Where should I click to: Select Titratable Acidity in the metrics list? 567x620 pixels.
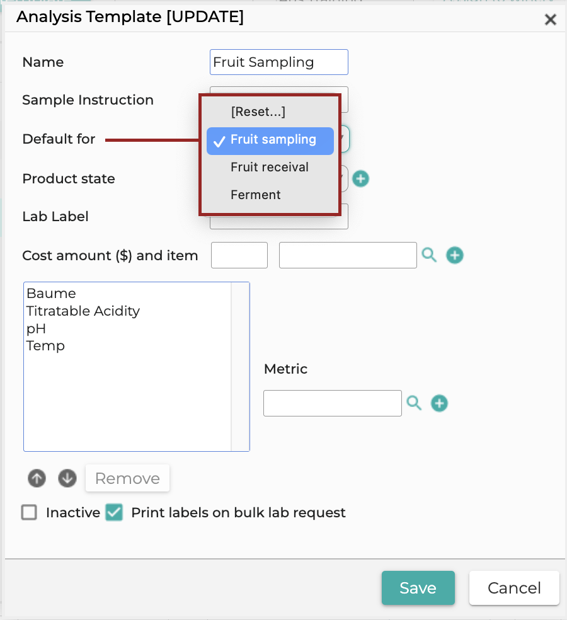pos(83,311)
